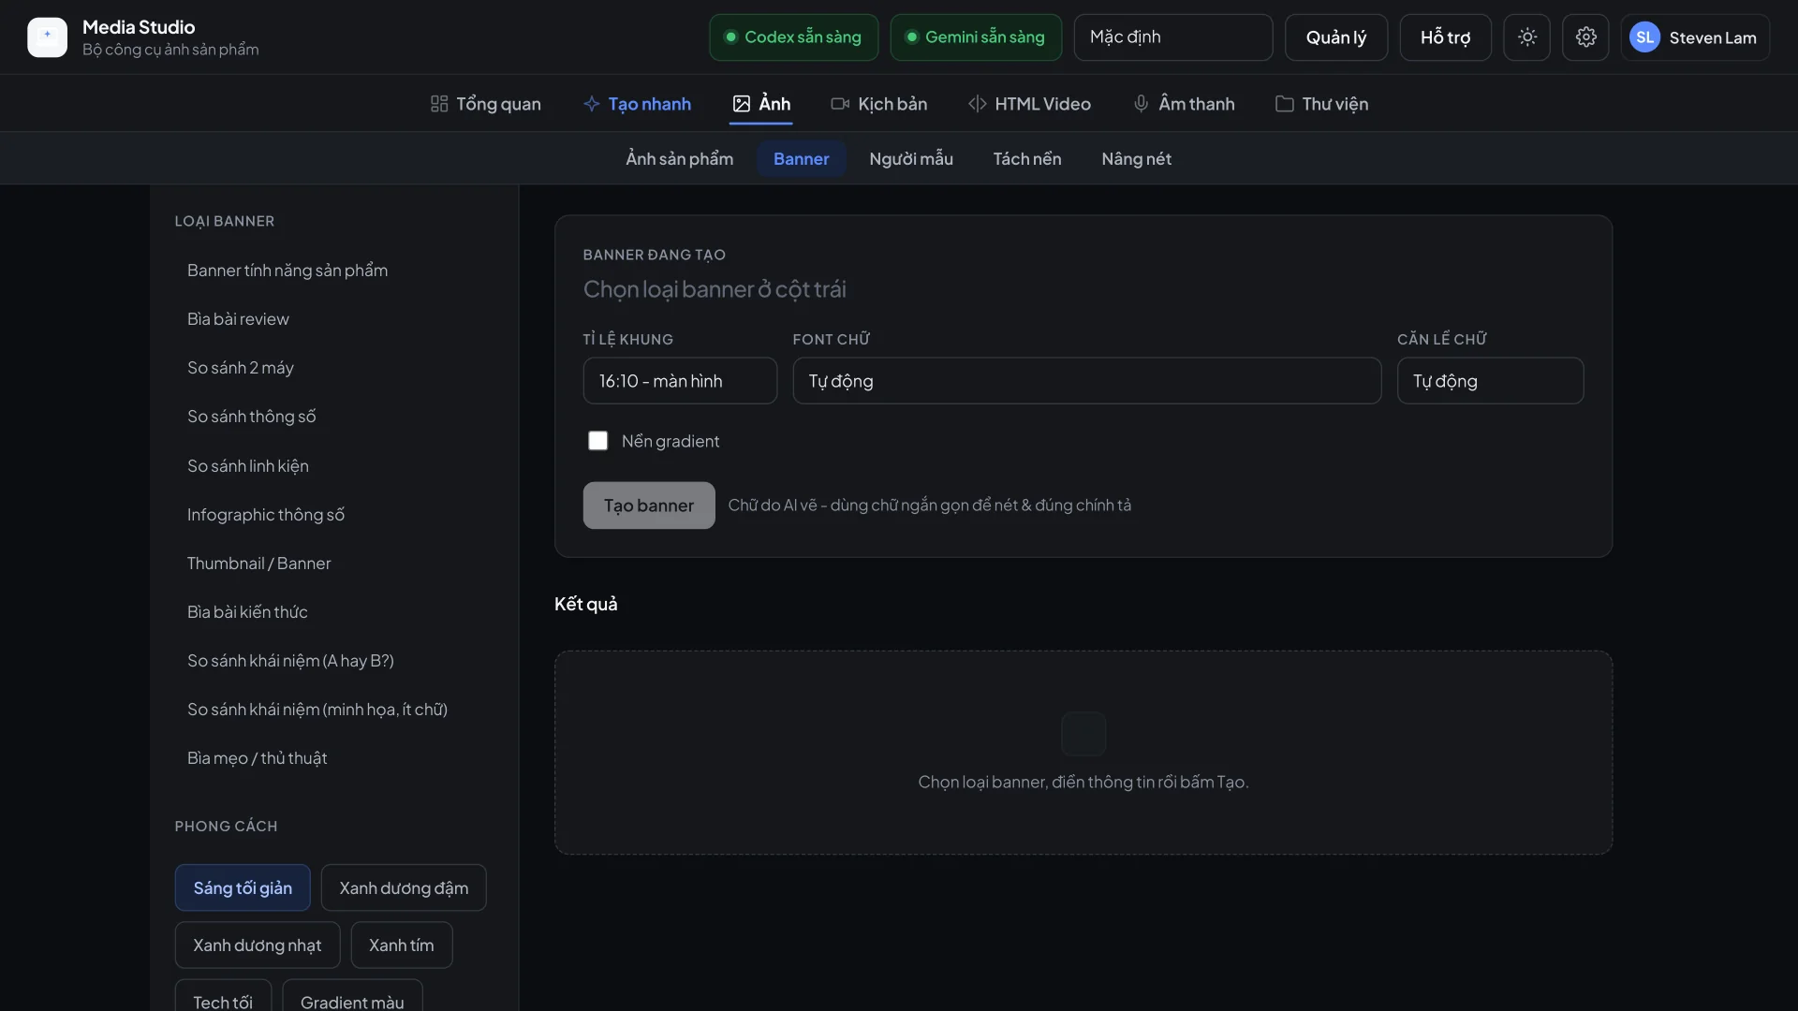1798x1011 pixels.
Task: Select So sánh 2 máy
Action: coord(333,368)
